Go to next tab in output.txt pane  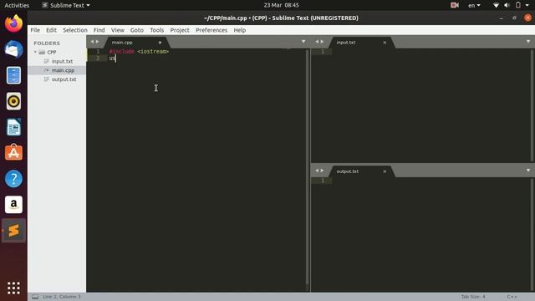point(322,171)
